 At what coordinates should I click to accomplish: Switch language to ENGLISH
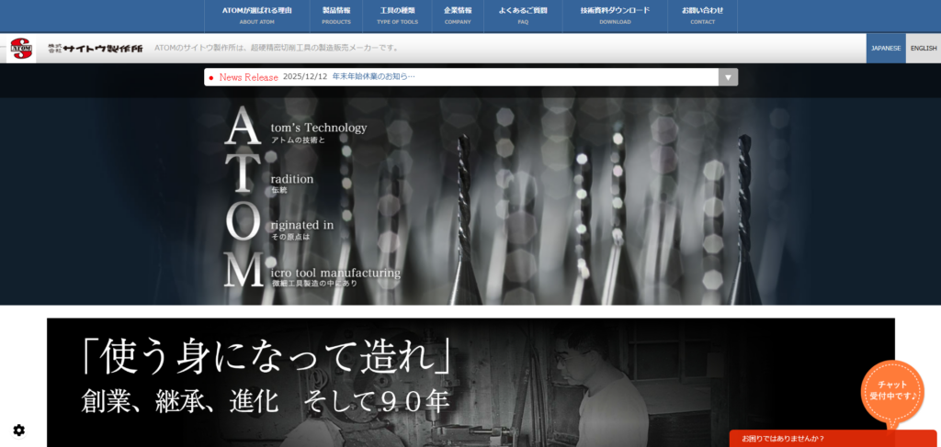(x=923, y=48)
